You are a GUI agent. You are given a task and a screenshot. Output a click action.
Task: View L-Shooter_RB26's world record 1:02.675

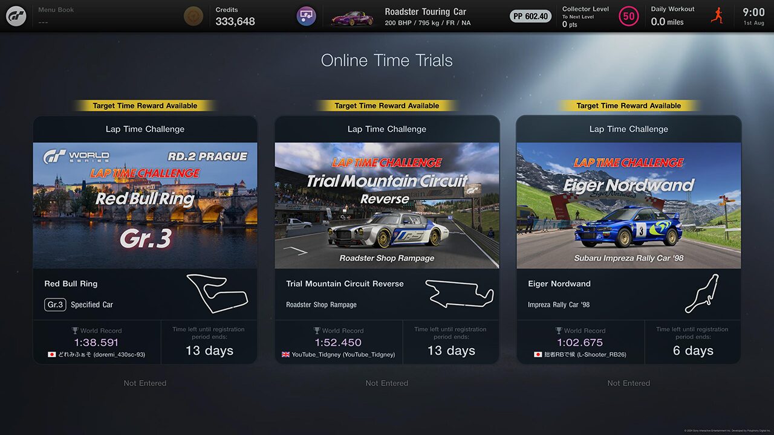[x=580, y=343]
